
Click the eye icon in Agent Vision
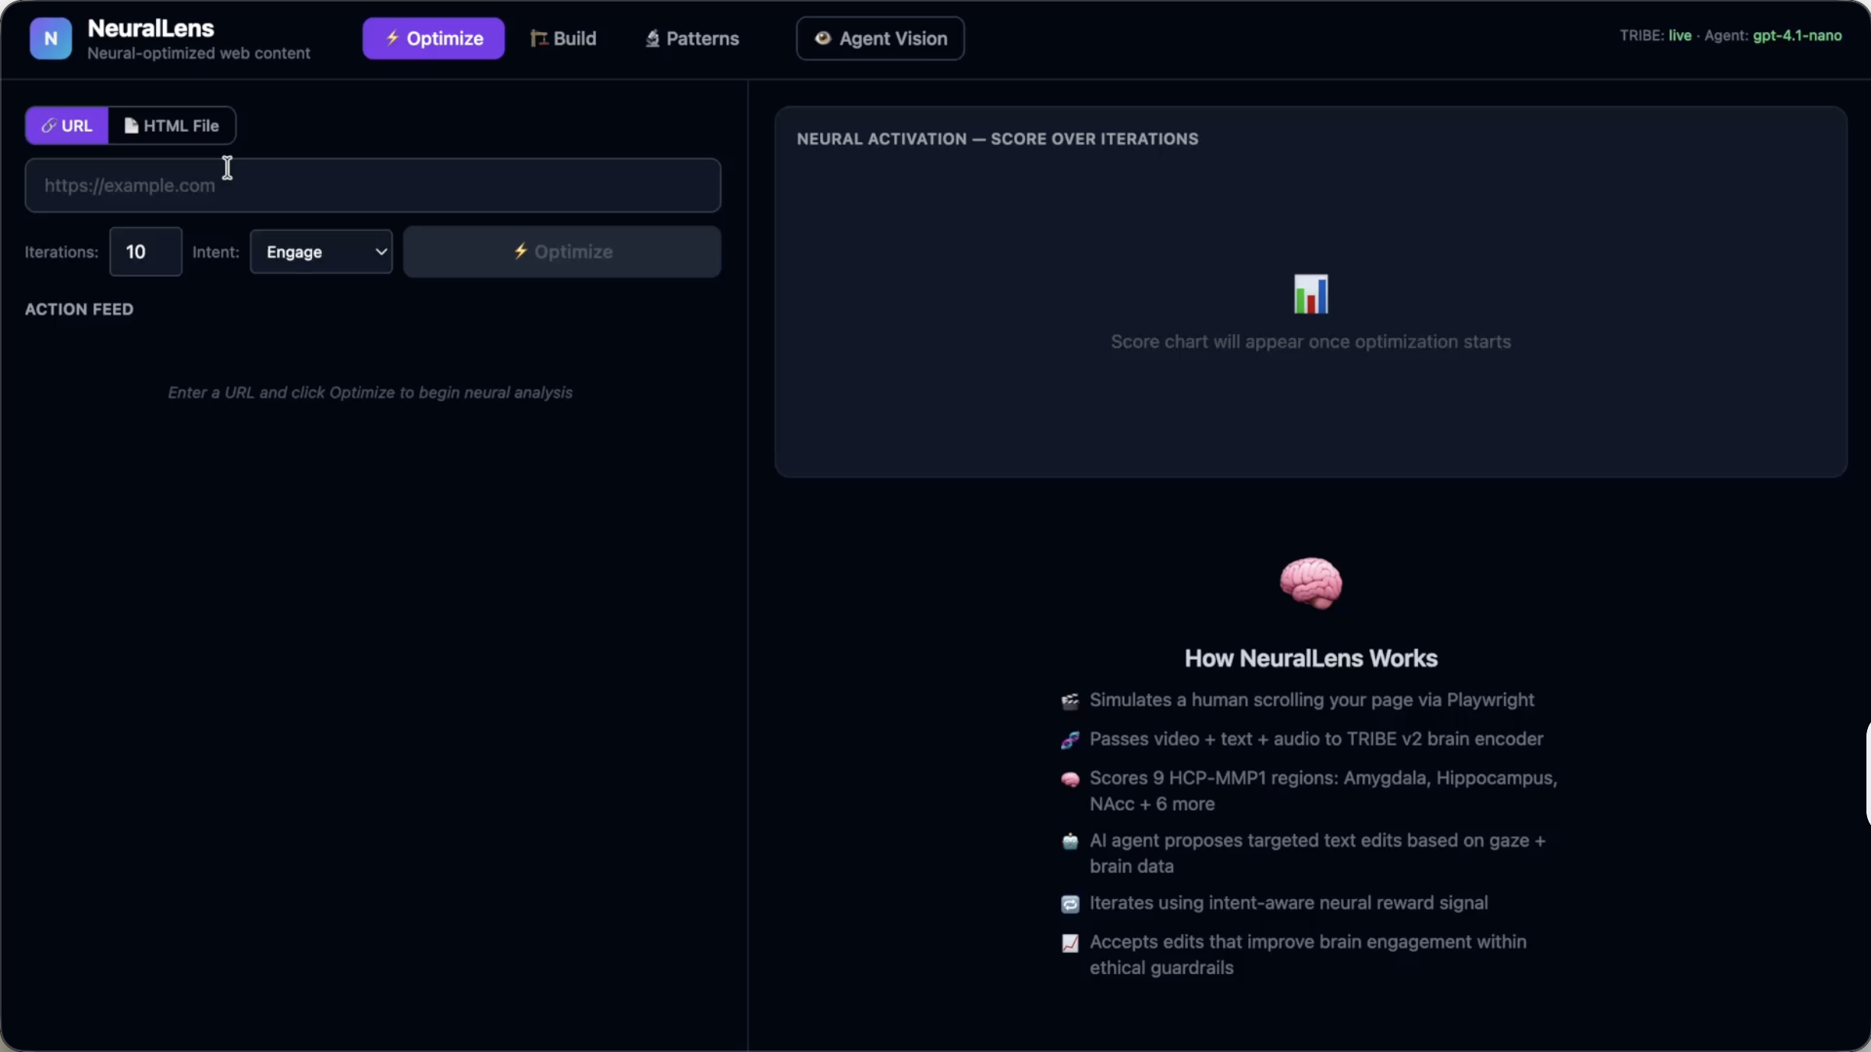pyautogui.click(x=822, y=38)
